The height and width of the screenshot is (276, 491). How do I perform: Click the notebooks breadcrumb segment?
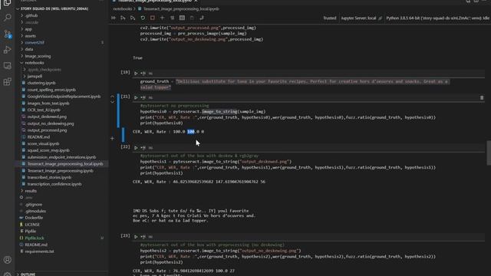click(123, 8)
